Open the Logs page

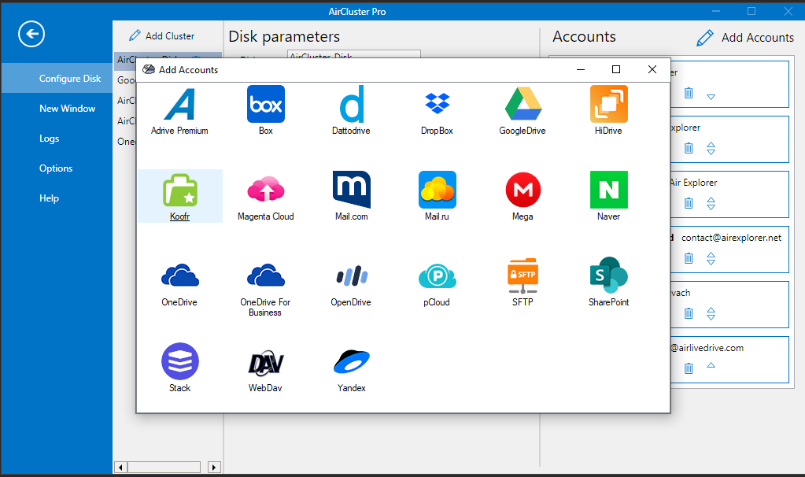pos(50,138)
